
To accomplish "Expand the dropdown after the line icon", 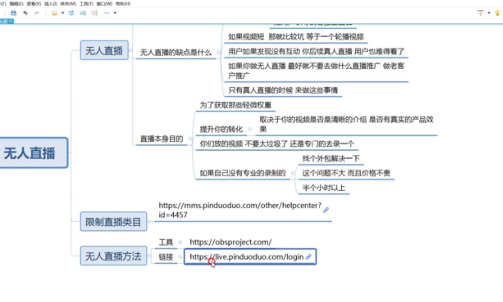I will [x=115, y=13].
